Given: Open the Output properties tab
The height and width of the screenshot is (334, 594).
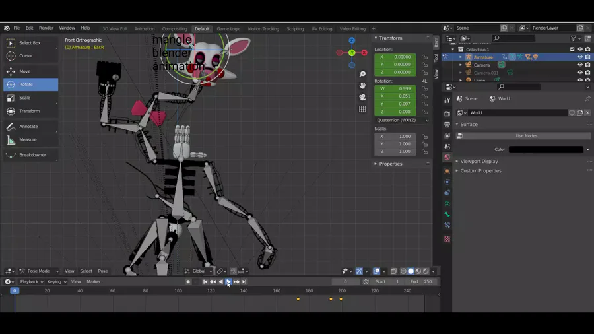Looking at the screenshot, I should (447, 125).
